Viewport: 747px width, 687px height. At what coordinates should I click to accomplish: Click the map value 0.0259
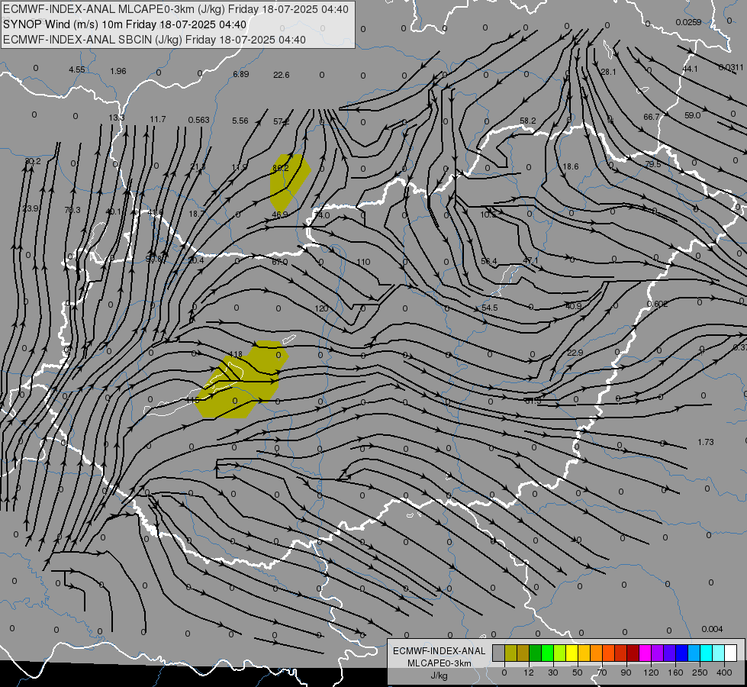[688, 22]
